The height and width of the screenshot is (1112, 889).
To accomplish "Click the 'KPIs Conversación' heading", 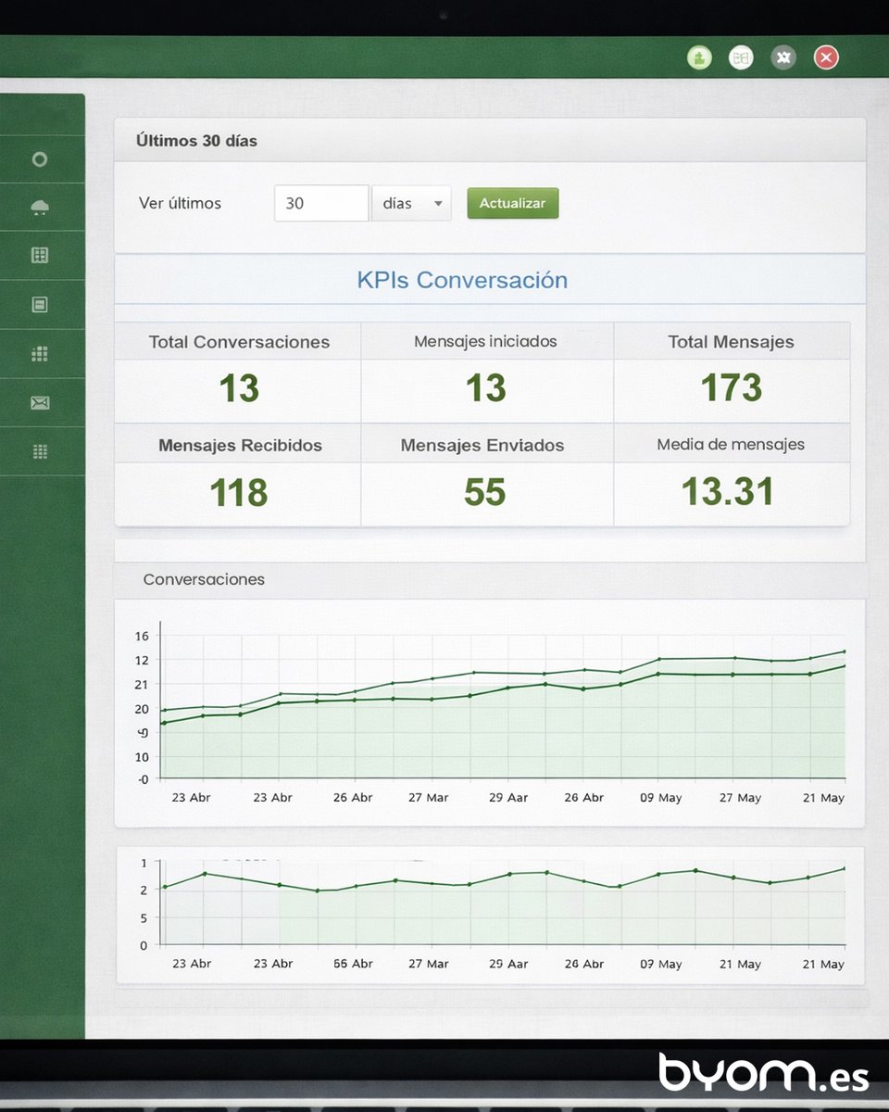I will 462,280.
